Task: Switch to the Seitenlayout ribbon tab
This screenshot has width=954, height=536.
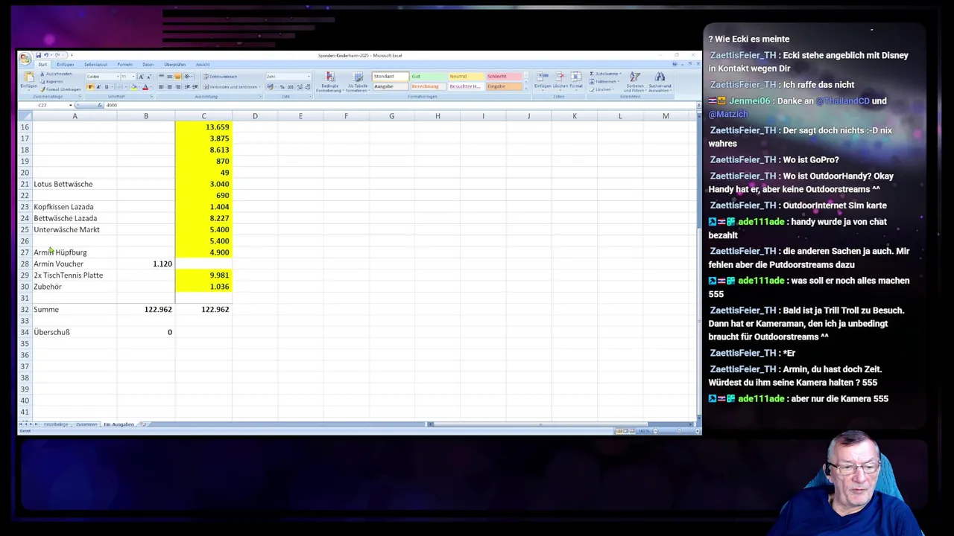Action: 95,65
